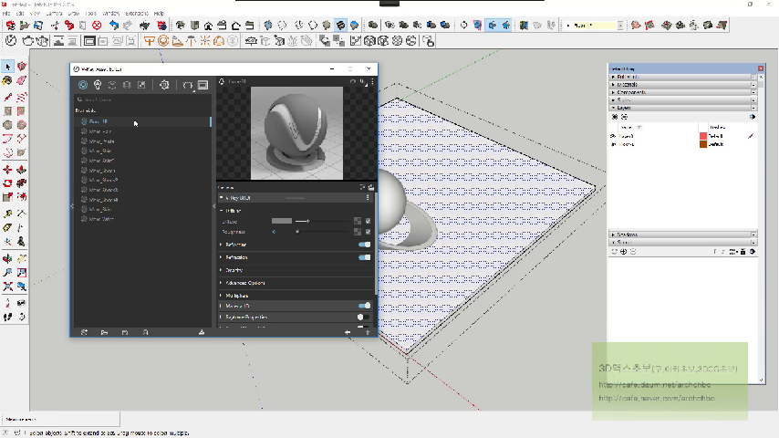Viewport: 779px width, 438px height.
Task: Open the Lights category in V-Ray Asset Editor
Action: (98, 85)
